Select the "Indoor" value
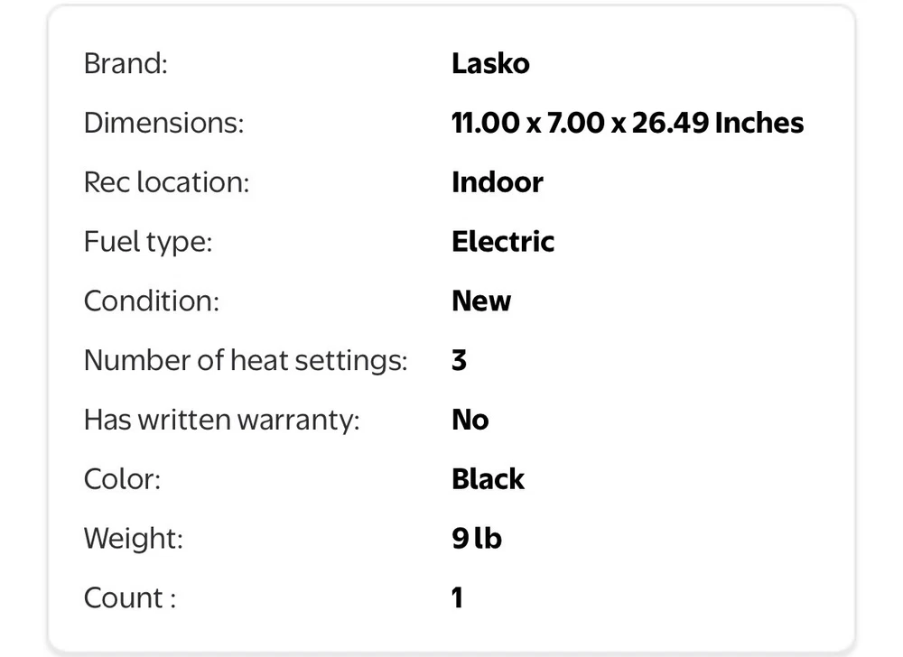 pos(498,182)
